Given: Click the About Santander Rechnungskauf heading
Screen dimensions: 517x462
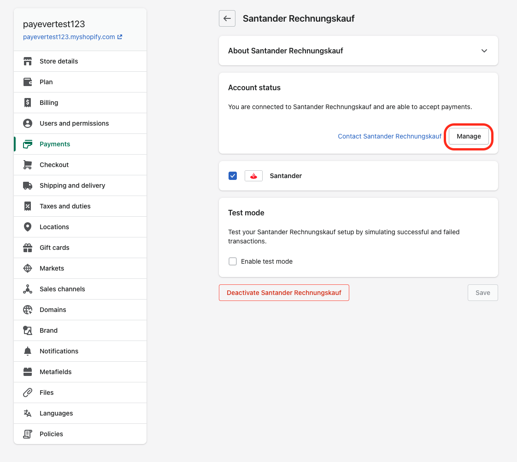Looking at the screenshot, I should pos(286,51).
